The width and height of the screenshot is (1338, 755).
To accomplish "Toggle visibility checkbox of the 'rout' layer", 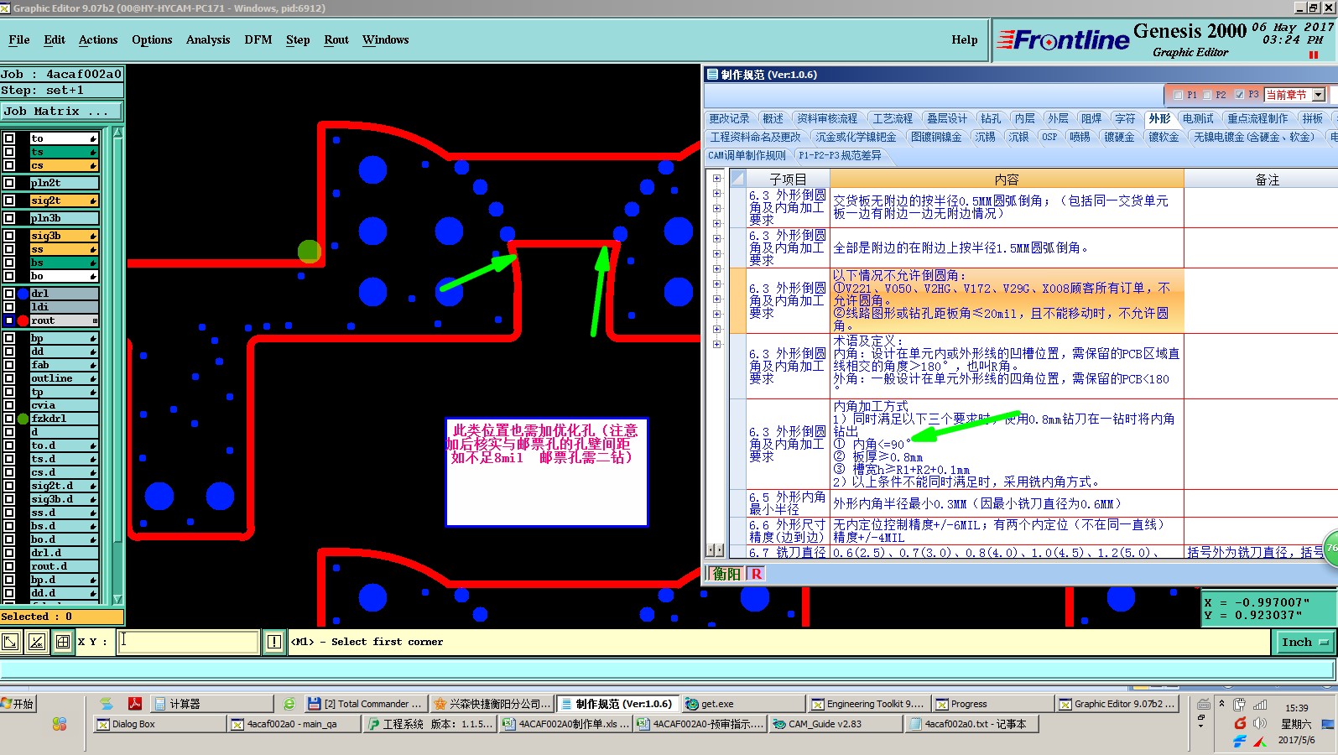I will pyautogui.click(x=9, y=320).
